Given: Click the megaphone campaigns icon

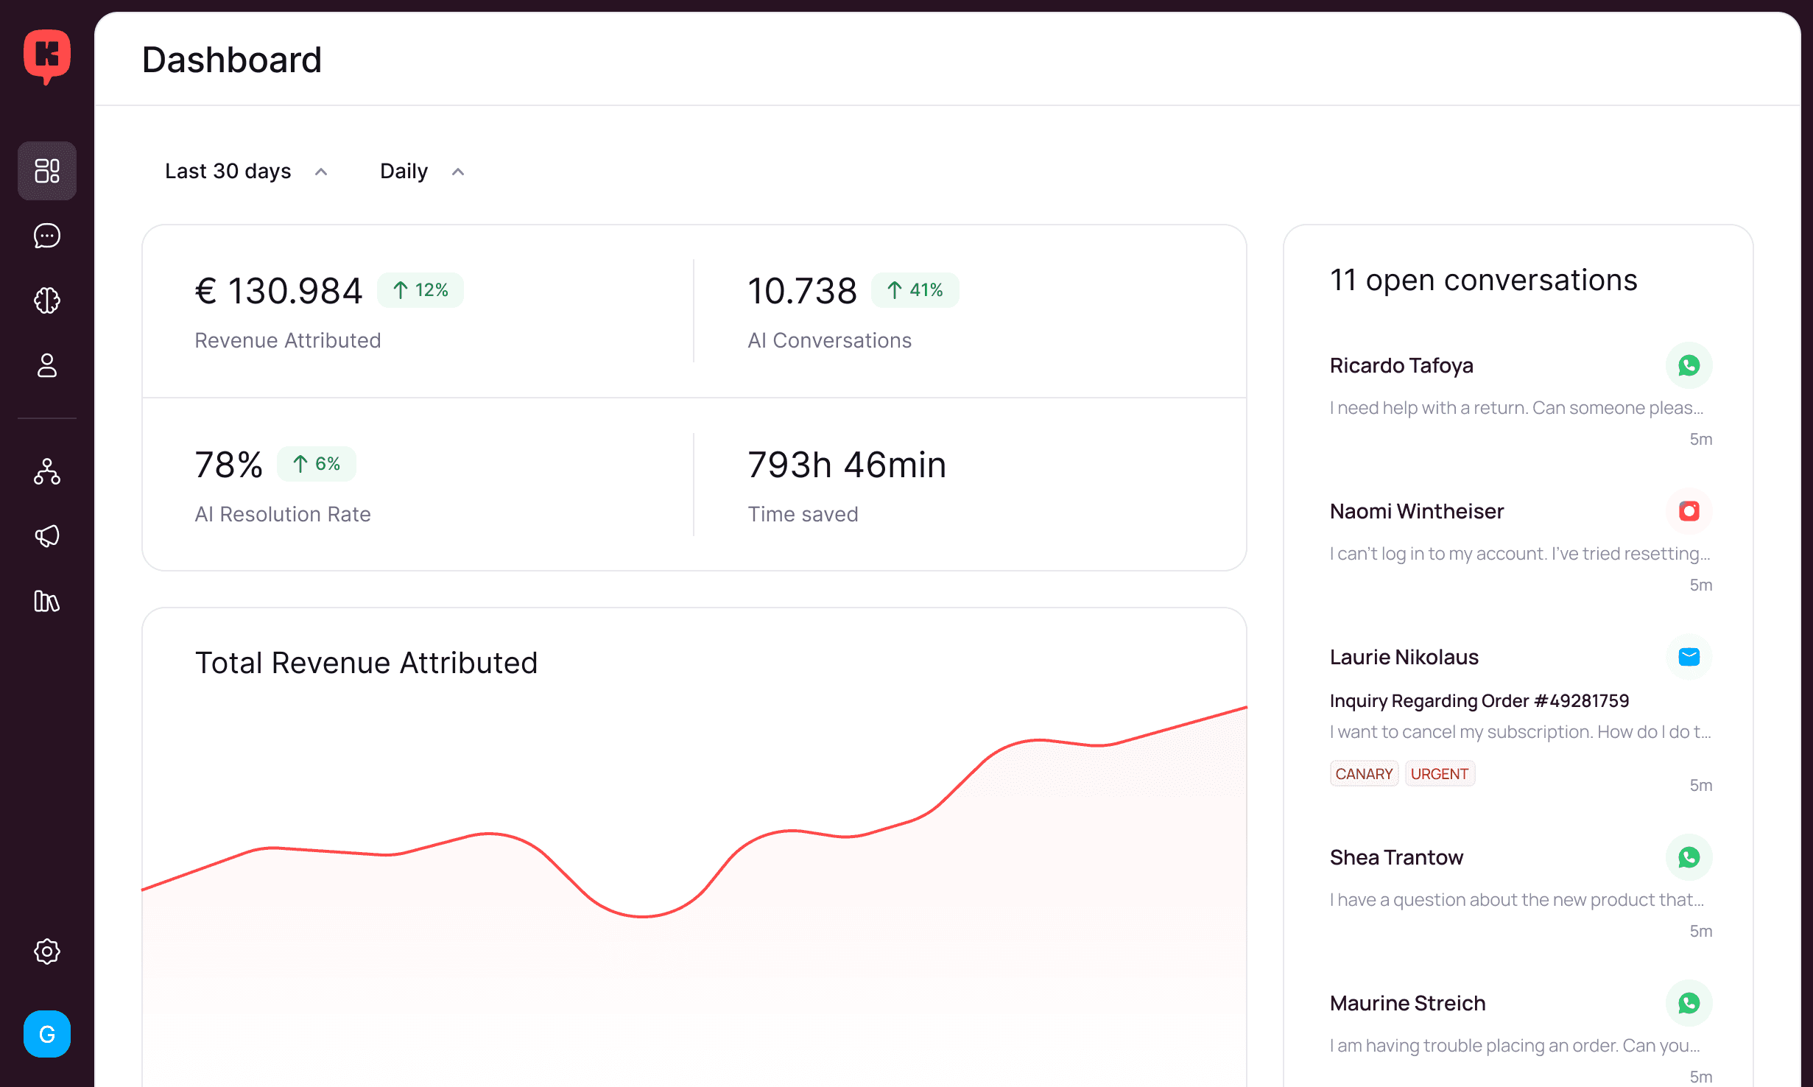Looking at the screenshot, I should click(47, 536).
